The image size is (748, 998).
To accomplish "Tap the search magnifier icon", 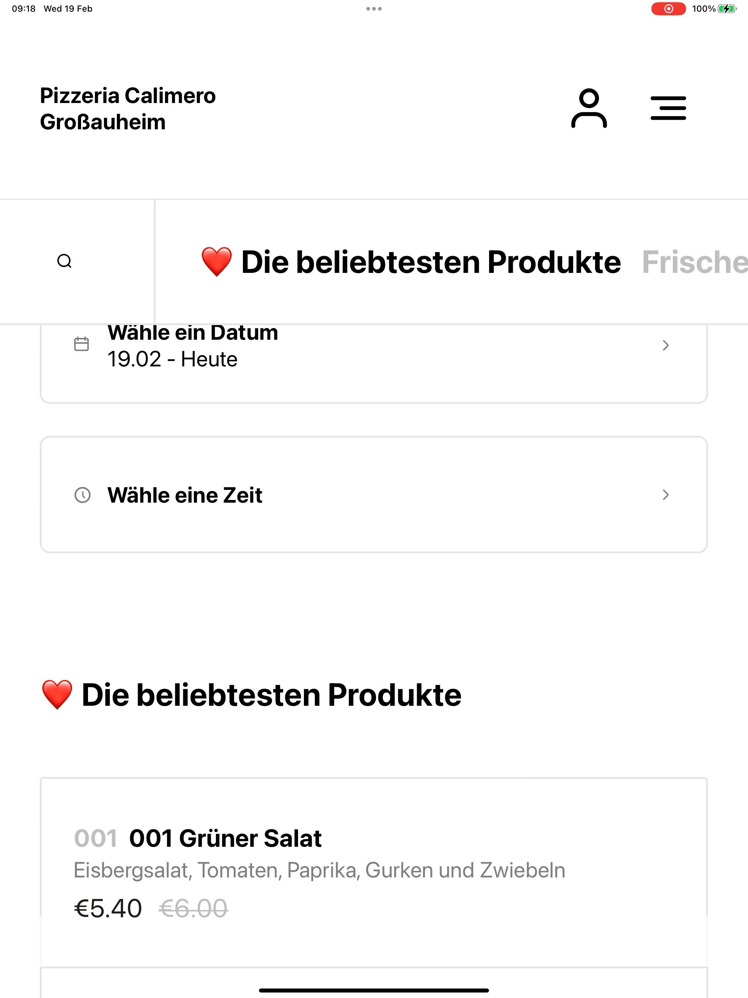I will coord(65,261).
